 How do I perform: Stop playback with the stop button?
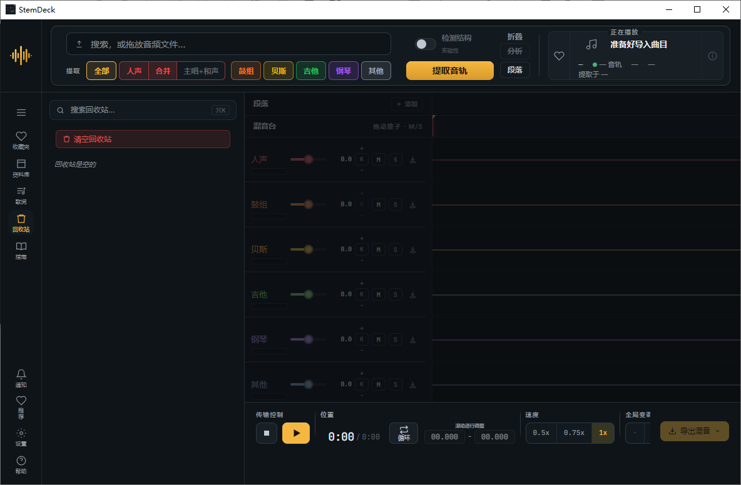pyautogui.click(x=267, y=433)
